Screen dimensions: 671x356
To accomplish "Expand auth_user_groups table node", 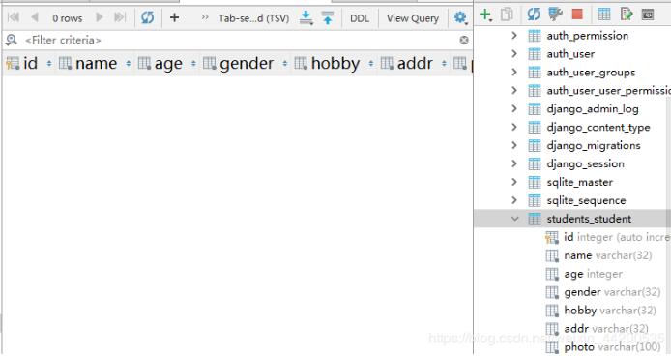I will pyautogui.click(x=514, y=72).
